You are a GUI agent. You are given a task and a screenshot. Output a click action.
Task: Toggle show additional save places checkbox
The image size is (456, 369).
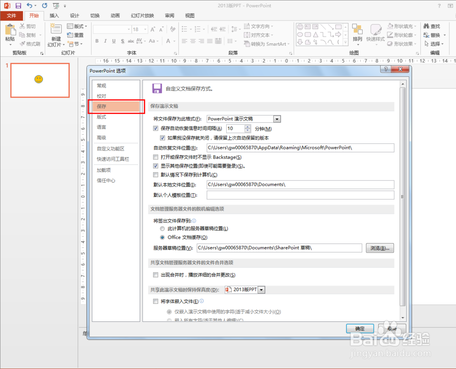pyautogui.click(x=155, y=166)
